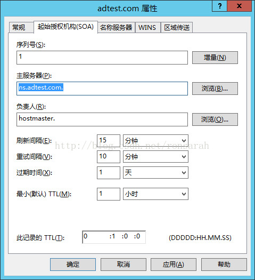Screen dimensions: 255x280
Task: Click 浏览(O)... next to responsible person
Action: (x=215, y=119)
